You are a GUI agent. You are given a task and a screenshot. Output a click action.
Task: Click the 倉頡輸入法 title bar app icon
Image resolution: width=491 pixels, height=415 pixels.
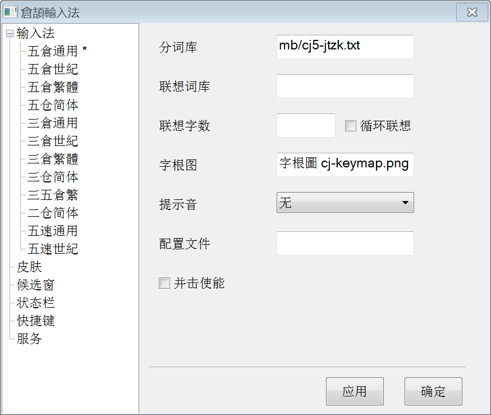(x=10, y=12)
